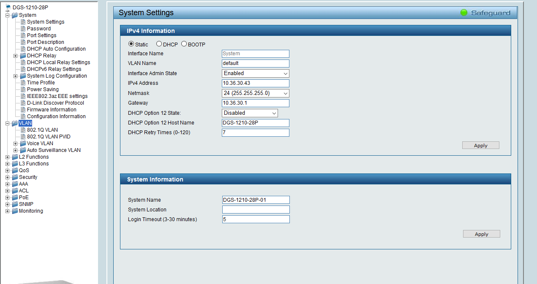Click the green Safeguard status indicator
The height and width of the screenshot is (284, 537).
463,13
